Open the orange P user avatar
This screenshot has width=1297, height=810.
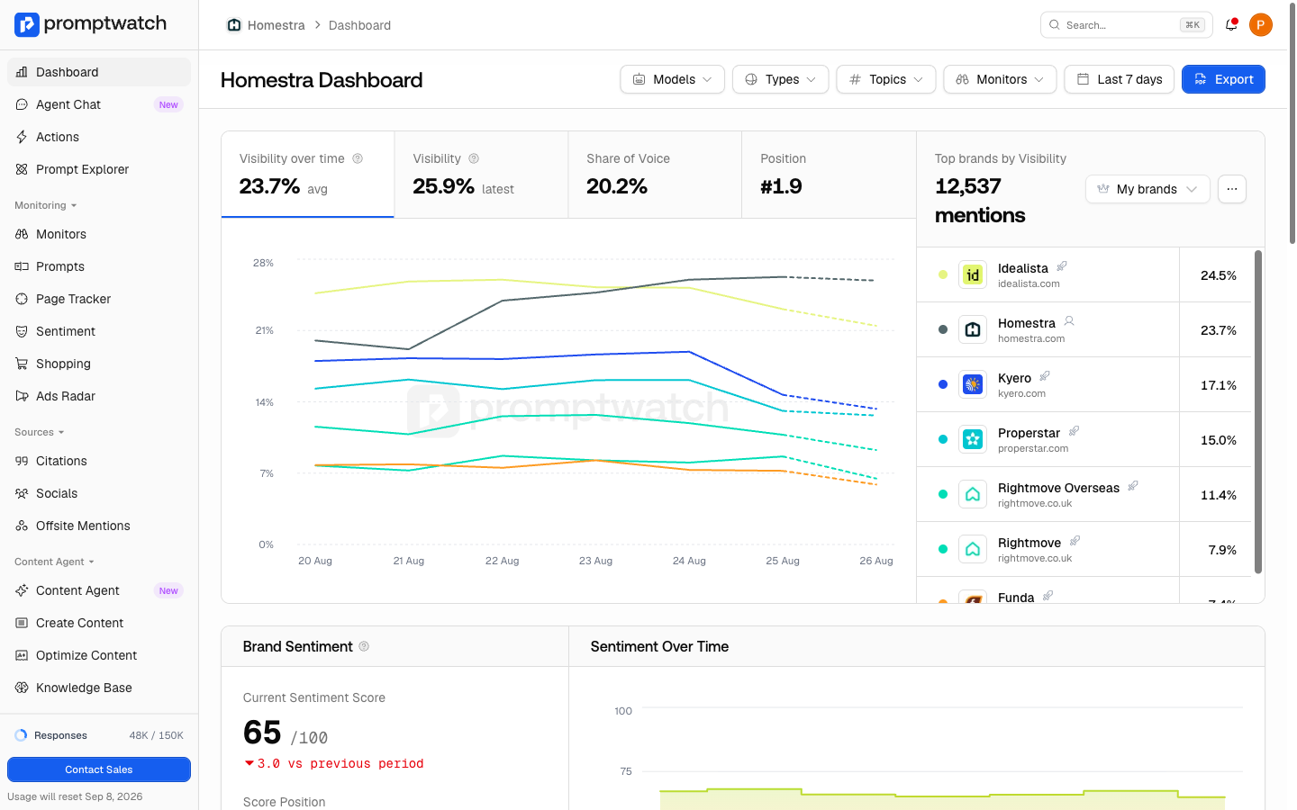(1261, 25)
